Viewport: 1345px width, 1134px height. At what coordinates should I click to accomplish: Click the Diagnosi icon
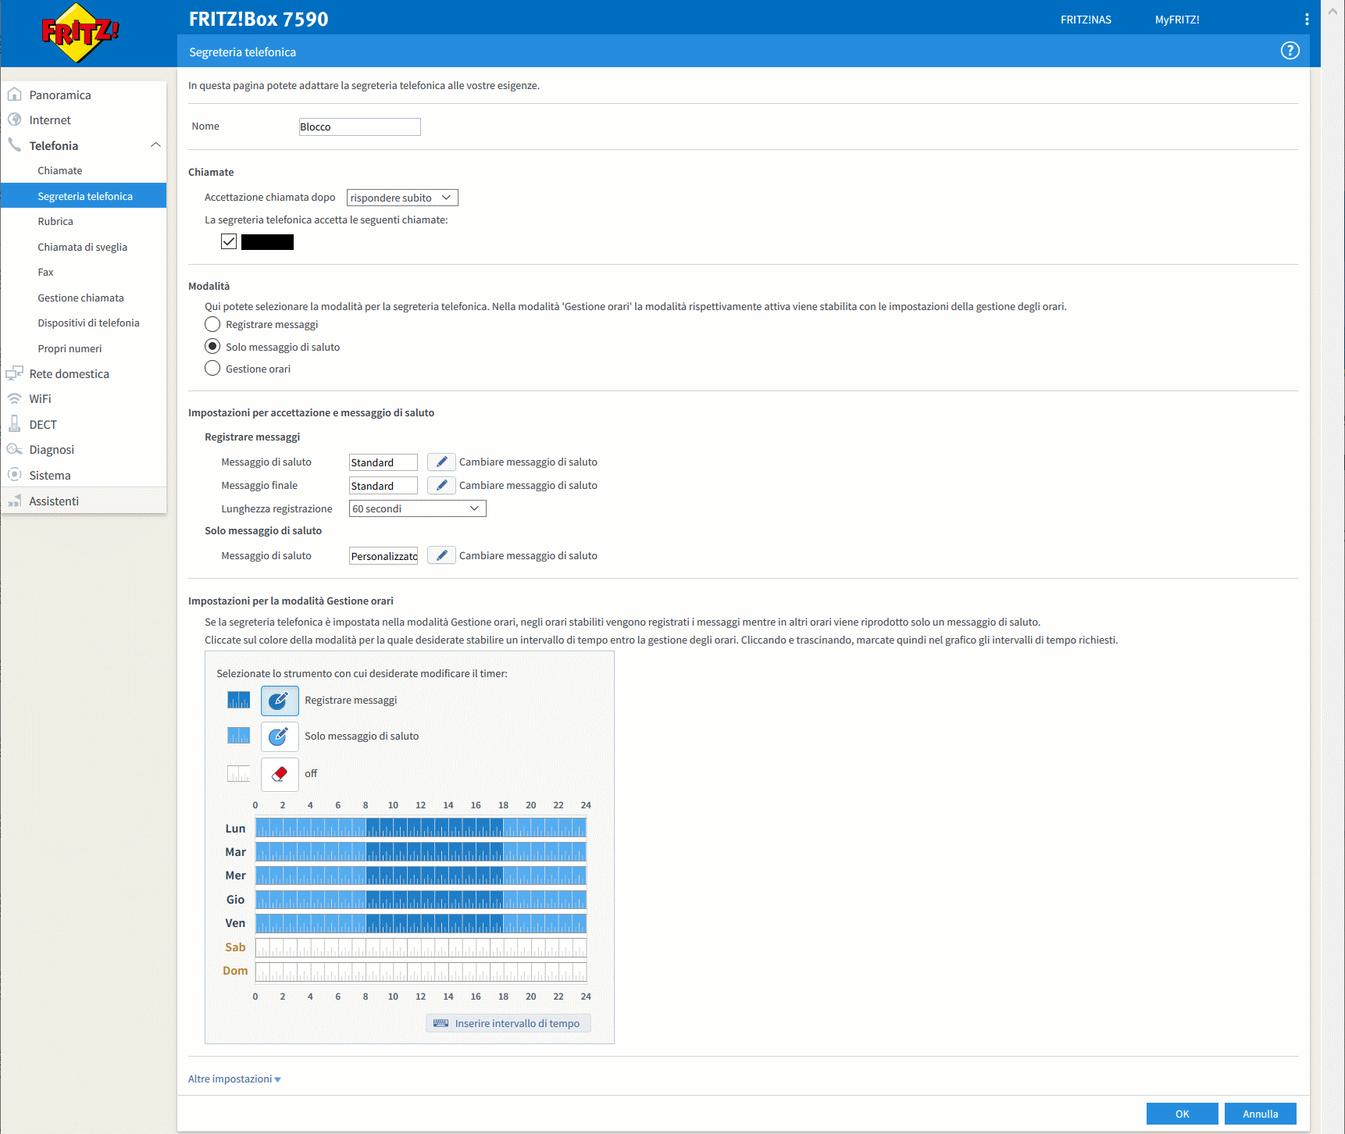coord(14,449)
